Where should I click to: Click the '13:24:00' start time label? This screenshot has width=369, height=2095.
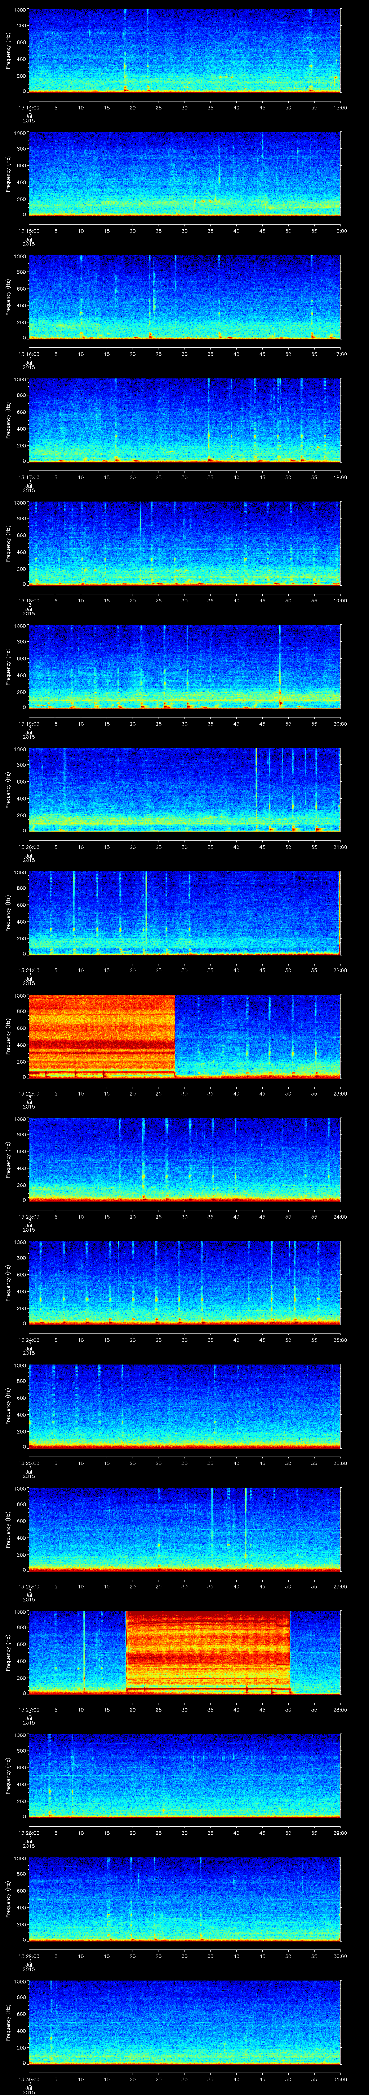tap(29, 1340)
